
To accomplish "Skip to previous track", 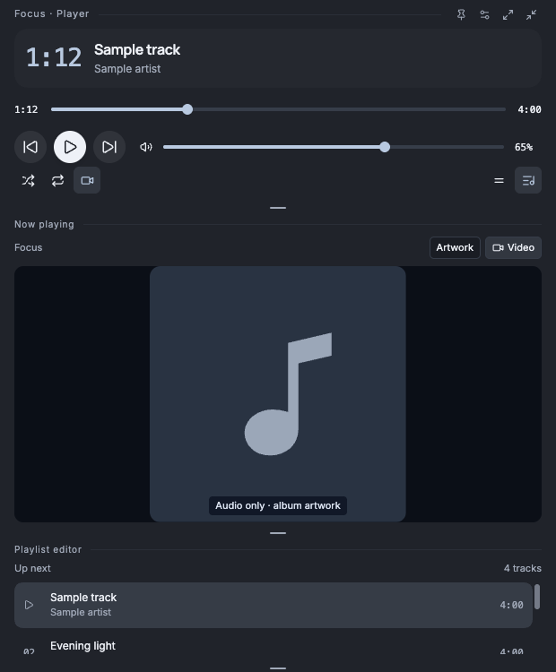I will 30,147.
